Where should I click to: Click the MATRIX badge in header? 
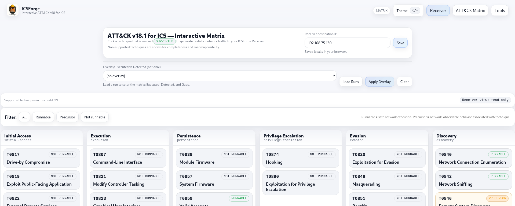pyautogui.click(x=381, y=11)
